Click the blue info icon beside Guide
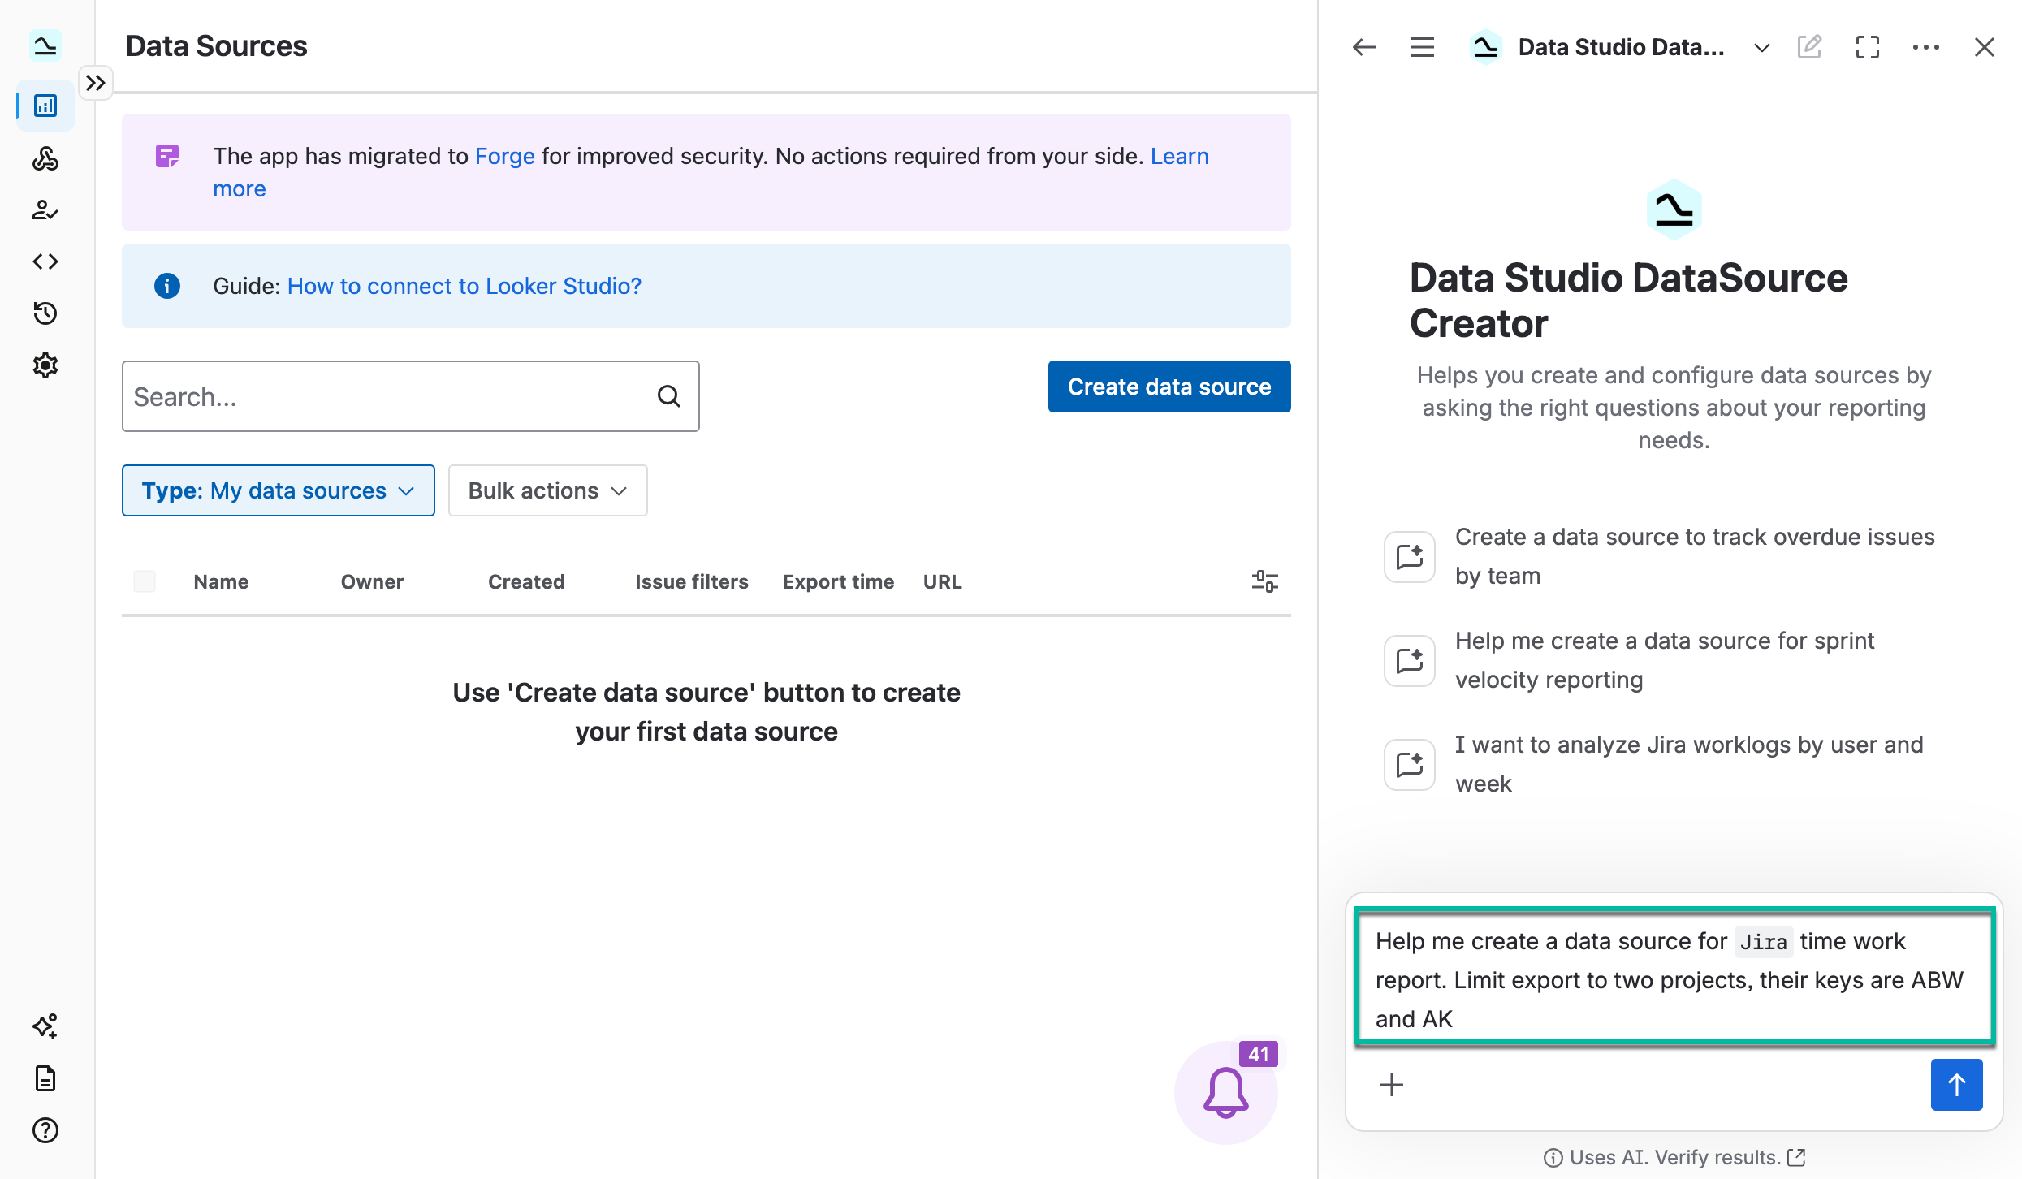This screenshot has height=1179, width=2022. click(x=167, y=286)
